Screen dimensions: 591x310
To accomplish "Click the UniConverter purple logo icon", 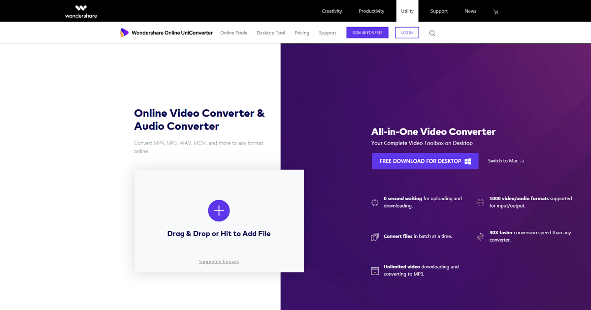I will 124,33.
